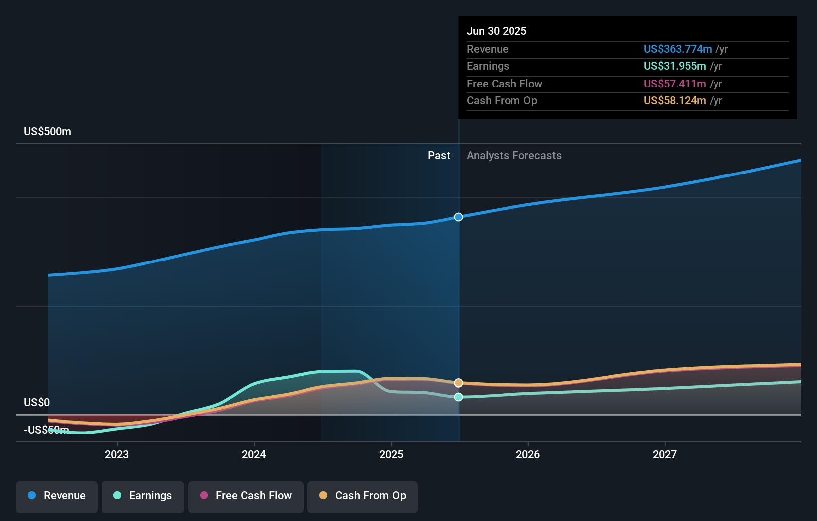Click the US$363.774m revenue value in tooltip
Screen dimensions: 817x521
[677, 49]
